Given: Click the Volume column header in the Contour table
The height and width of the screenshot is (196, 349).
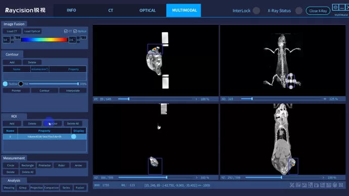Looking at the screenshot, I should point(40,69).
